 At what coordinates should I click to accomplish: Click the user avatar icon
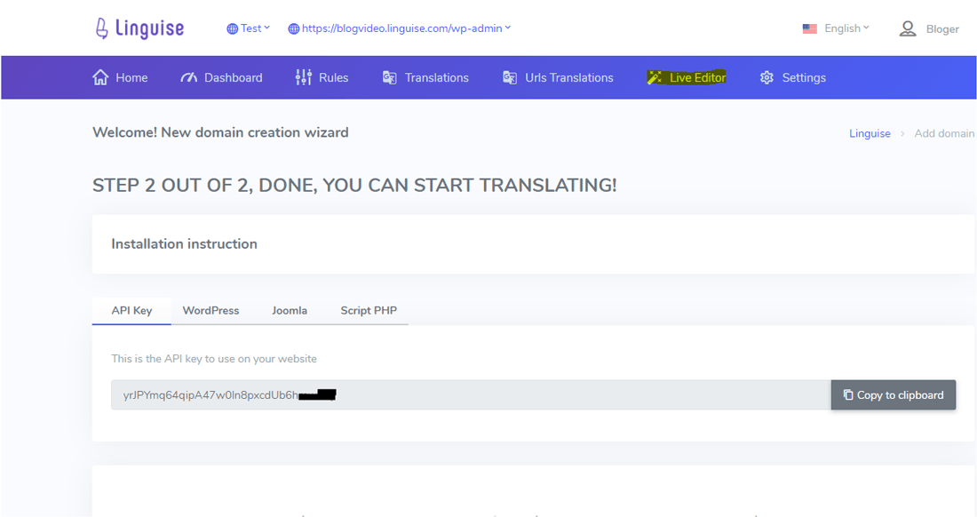click(908, 28)
